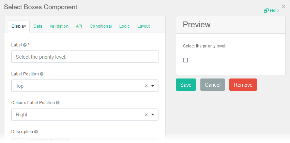The height and width of the screenshot is (143, 290).
Task: Clear the Label Position 'Top' selection
Action: (x=146, y=86)
